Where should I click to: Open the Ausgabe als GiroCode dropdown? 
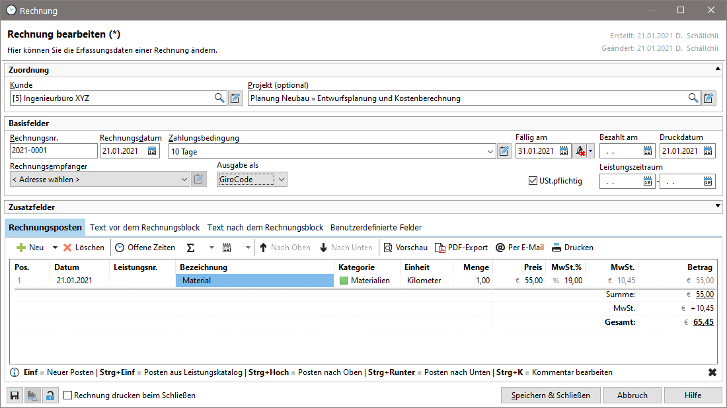[x=282, y=180]
